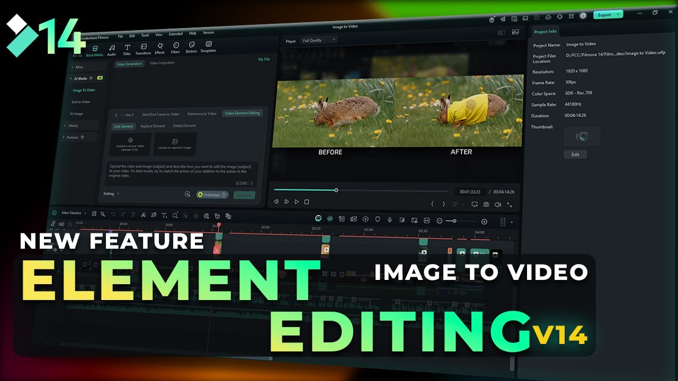Screen dimensions: 678x381
Task: Click the mark out bracket icon
Action: pos(443,204)
